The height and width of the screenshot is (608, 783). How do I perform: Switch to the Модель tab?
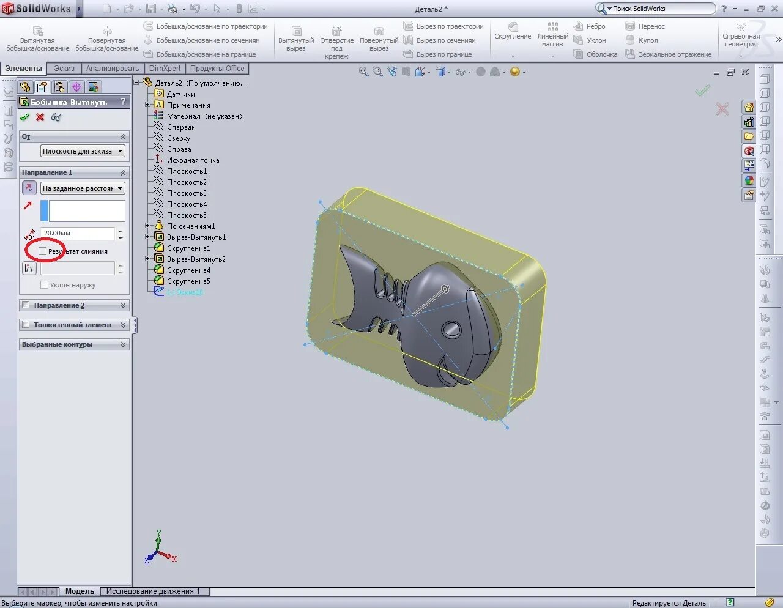(x=80, y=591)
